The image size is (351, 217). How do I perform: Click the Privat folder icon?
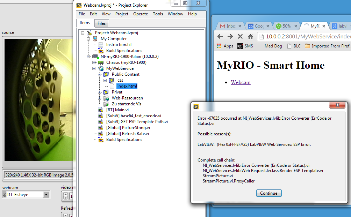point(106,92)
